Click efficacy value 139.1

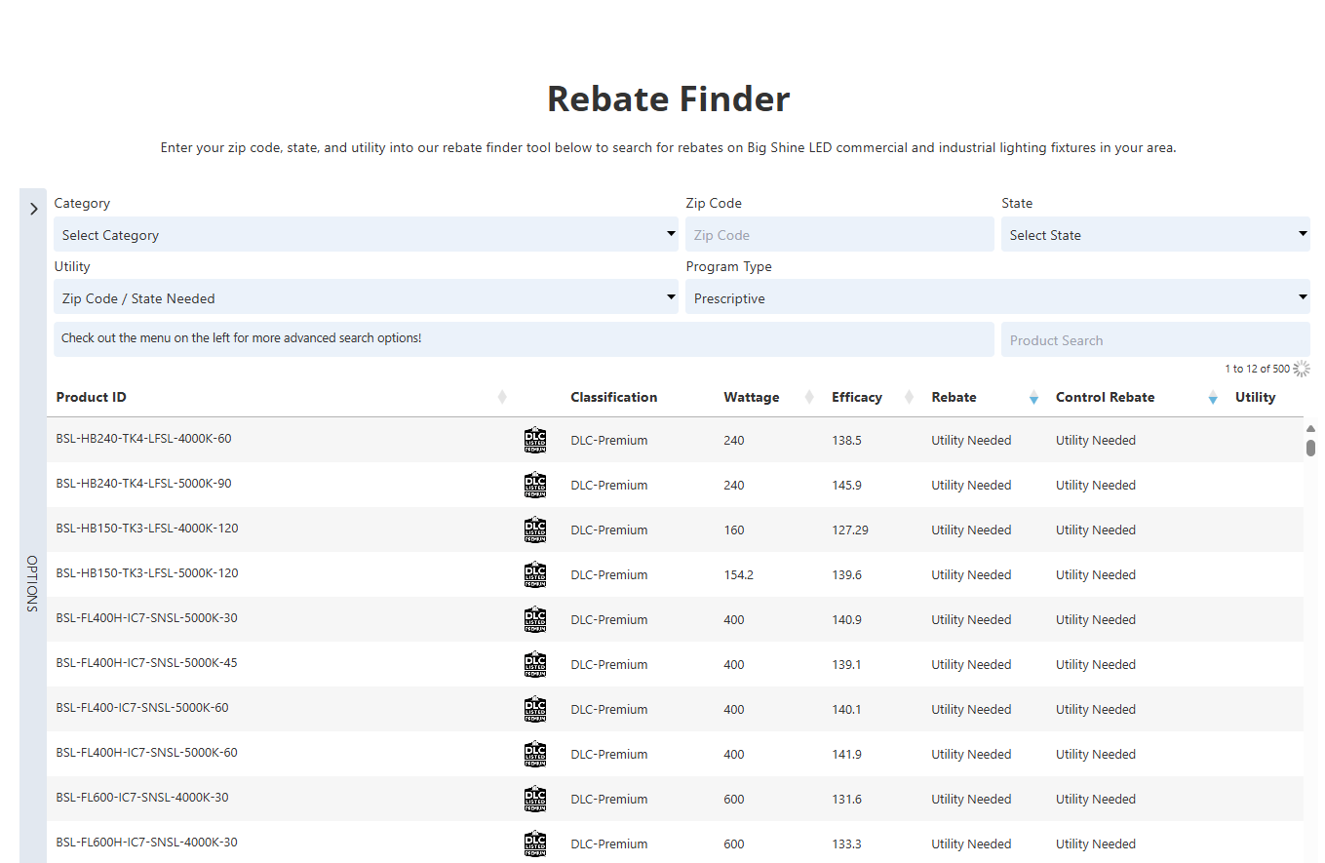[x=846, y=665]
